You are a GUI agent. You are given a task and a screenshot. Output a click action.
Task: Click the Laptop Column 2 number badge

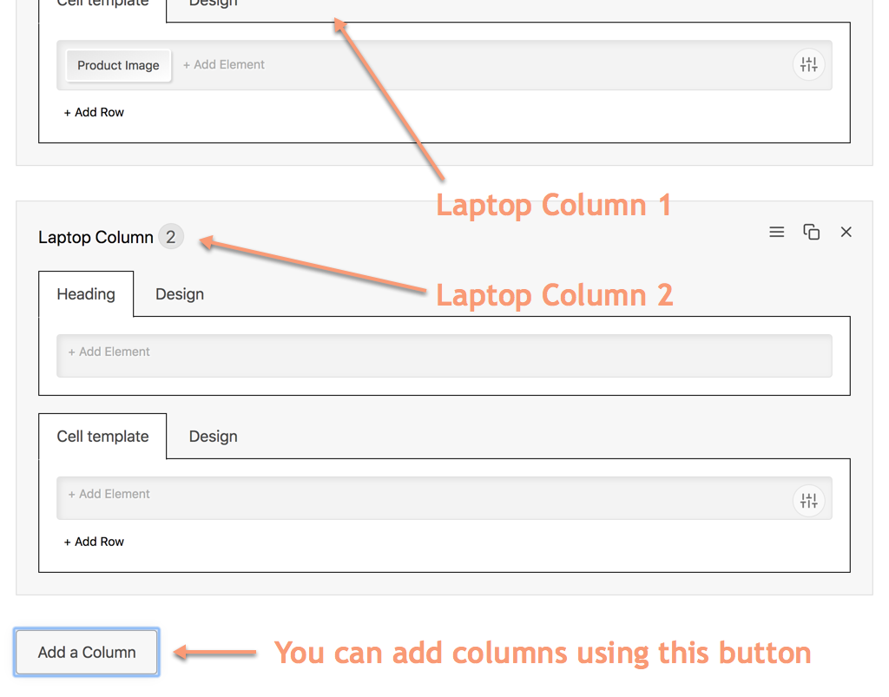(x=171, y=237)
